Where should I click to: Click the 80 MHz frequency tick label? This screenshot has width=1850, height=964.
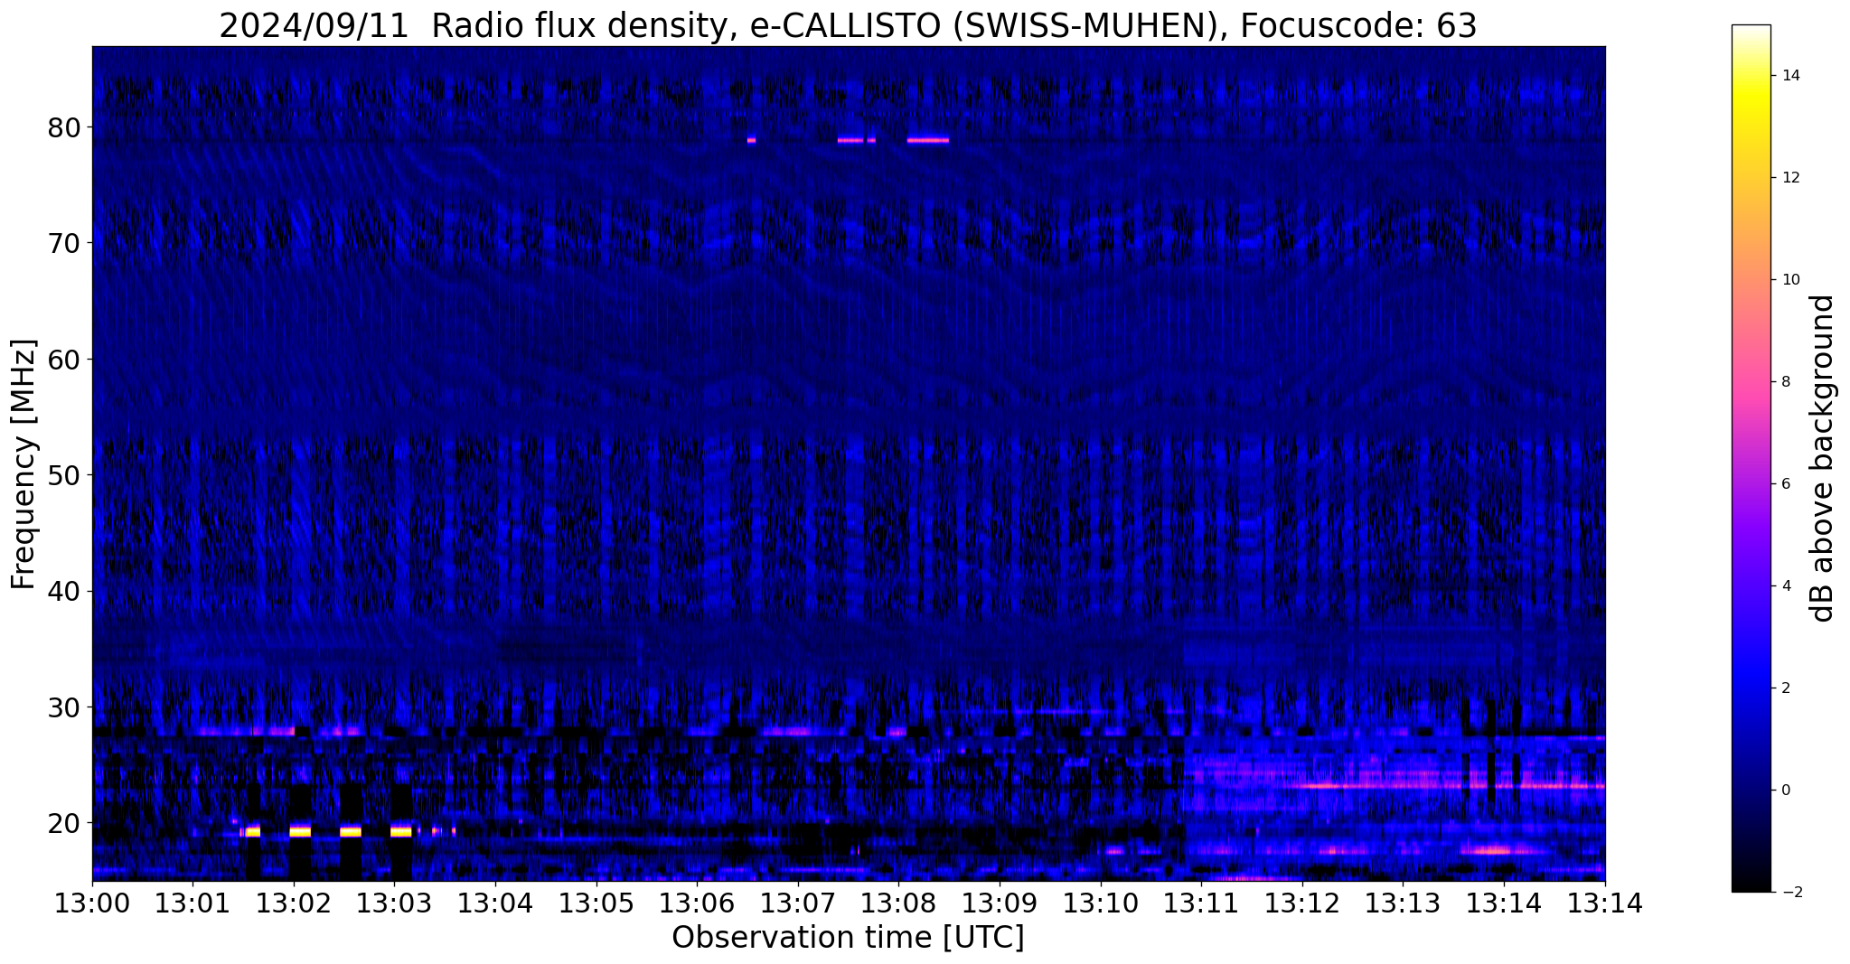pos(64,127)
